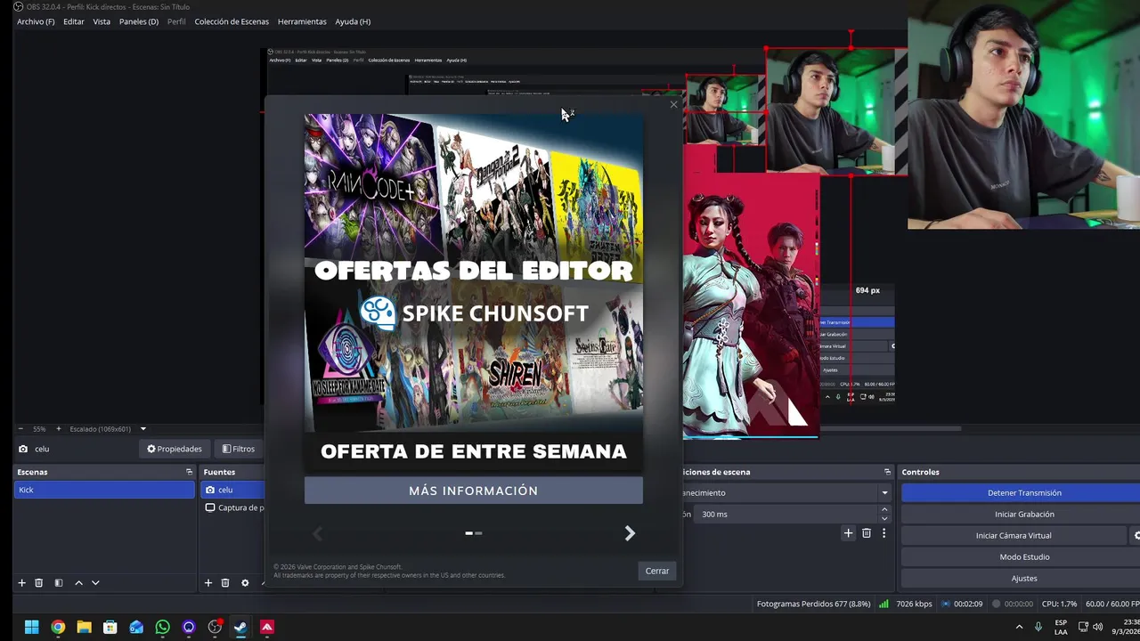1140x641 pixels.
Task: Click the Steam taskbar icon
Action: tap(240, 627)
